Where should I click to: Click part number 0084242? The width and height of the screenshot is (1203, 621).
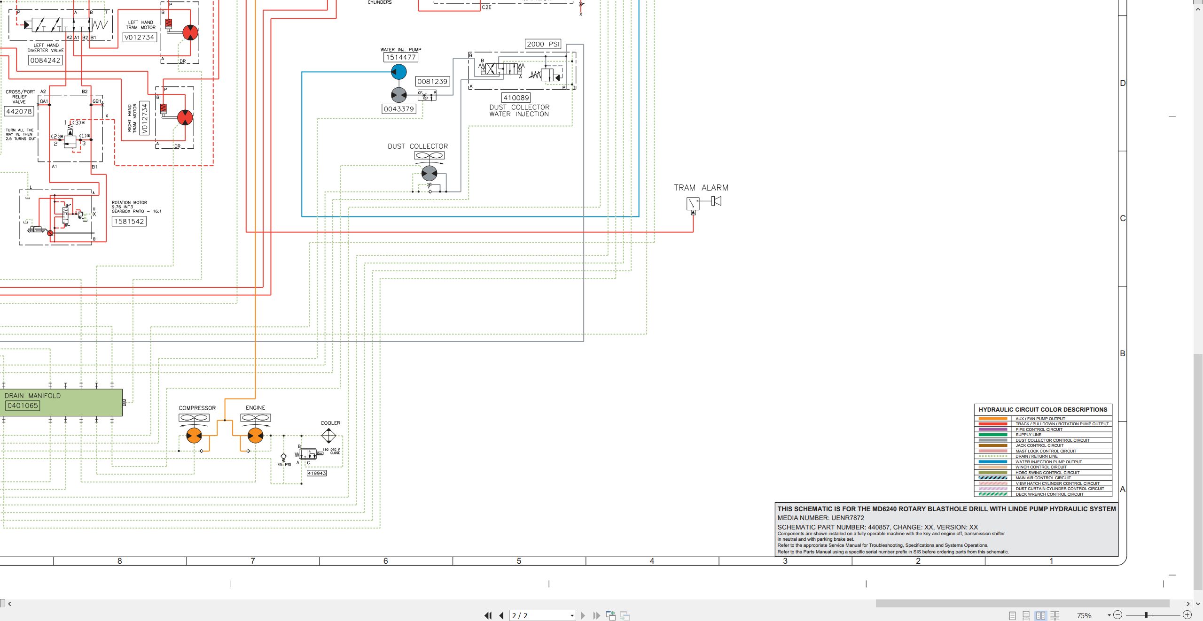pyautogui.click(x=45, y=60)
